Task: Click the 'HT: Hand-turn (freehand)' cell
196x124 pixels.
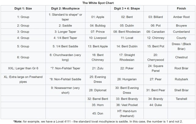Action: (126, 113)
